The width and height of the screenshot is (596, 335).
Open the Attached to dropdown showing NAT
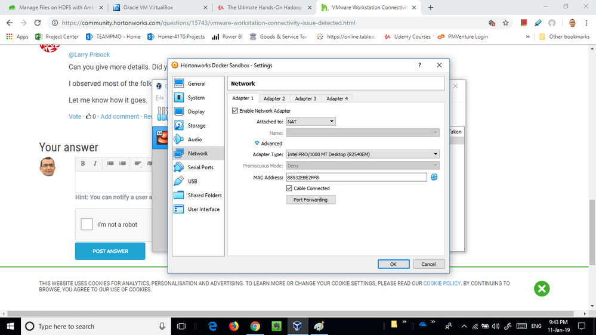tap(311, 122)
